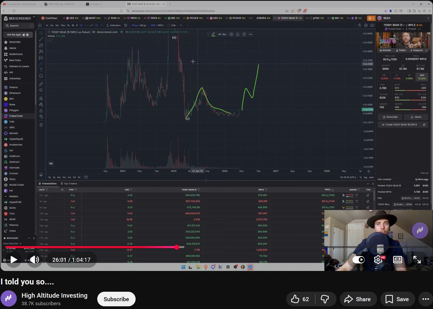Filter transactions by the TYPE column
The image size is (433, 309).
73,189
